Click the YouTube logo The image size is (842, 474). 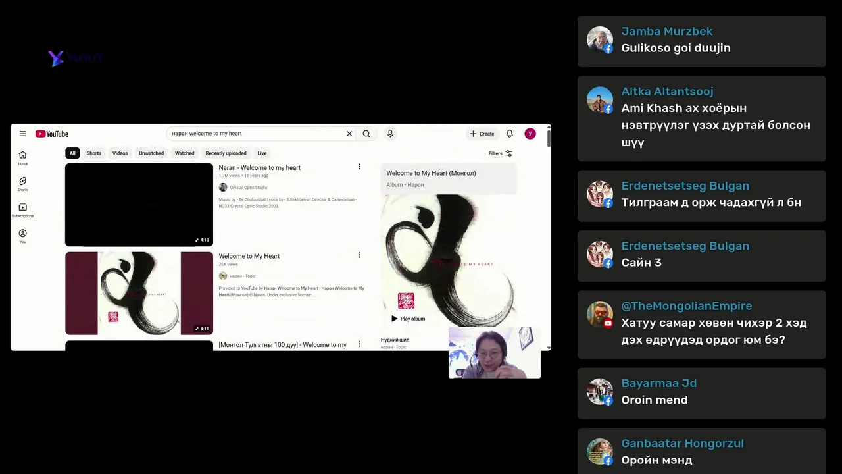pos(52,134)
